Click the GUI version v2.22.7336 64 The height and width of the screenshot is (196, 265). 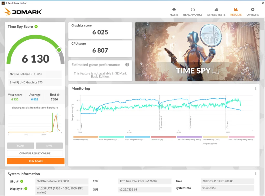[x=144, y=190]
